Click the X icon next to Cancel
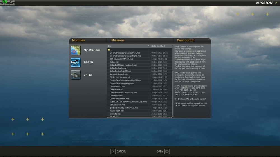The height and width of the screenshot is (157, 280). [x=113, y=151]
